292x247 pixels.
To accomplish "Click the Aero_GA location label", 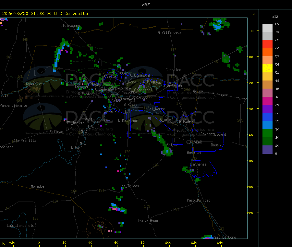I will click(x=194, y=153).
